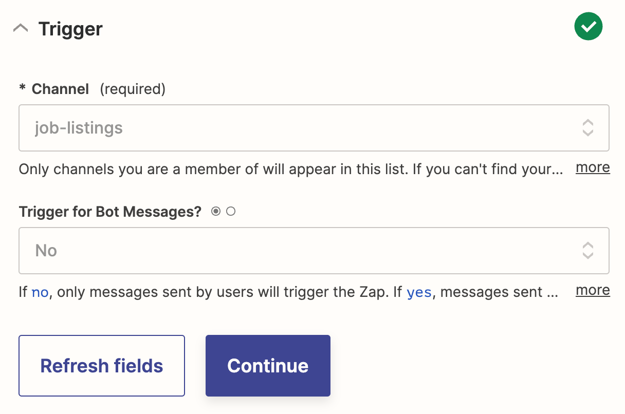Click the '(required)' text next to Channel
Screen dimensions: 625x414
pyautogui.click(x=133, y=89)
